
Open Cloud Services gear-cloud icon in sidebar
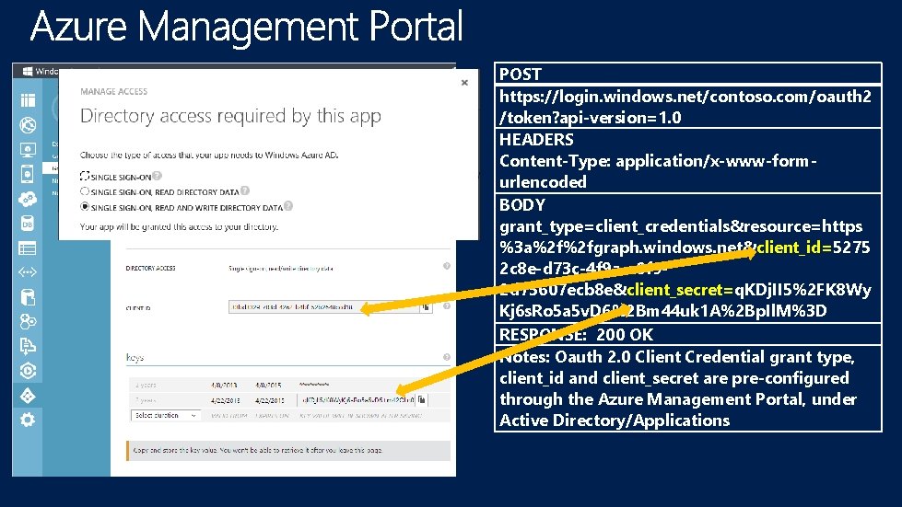(28, 199)
